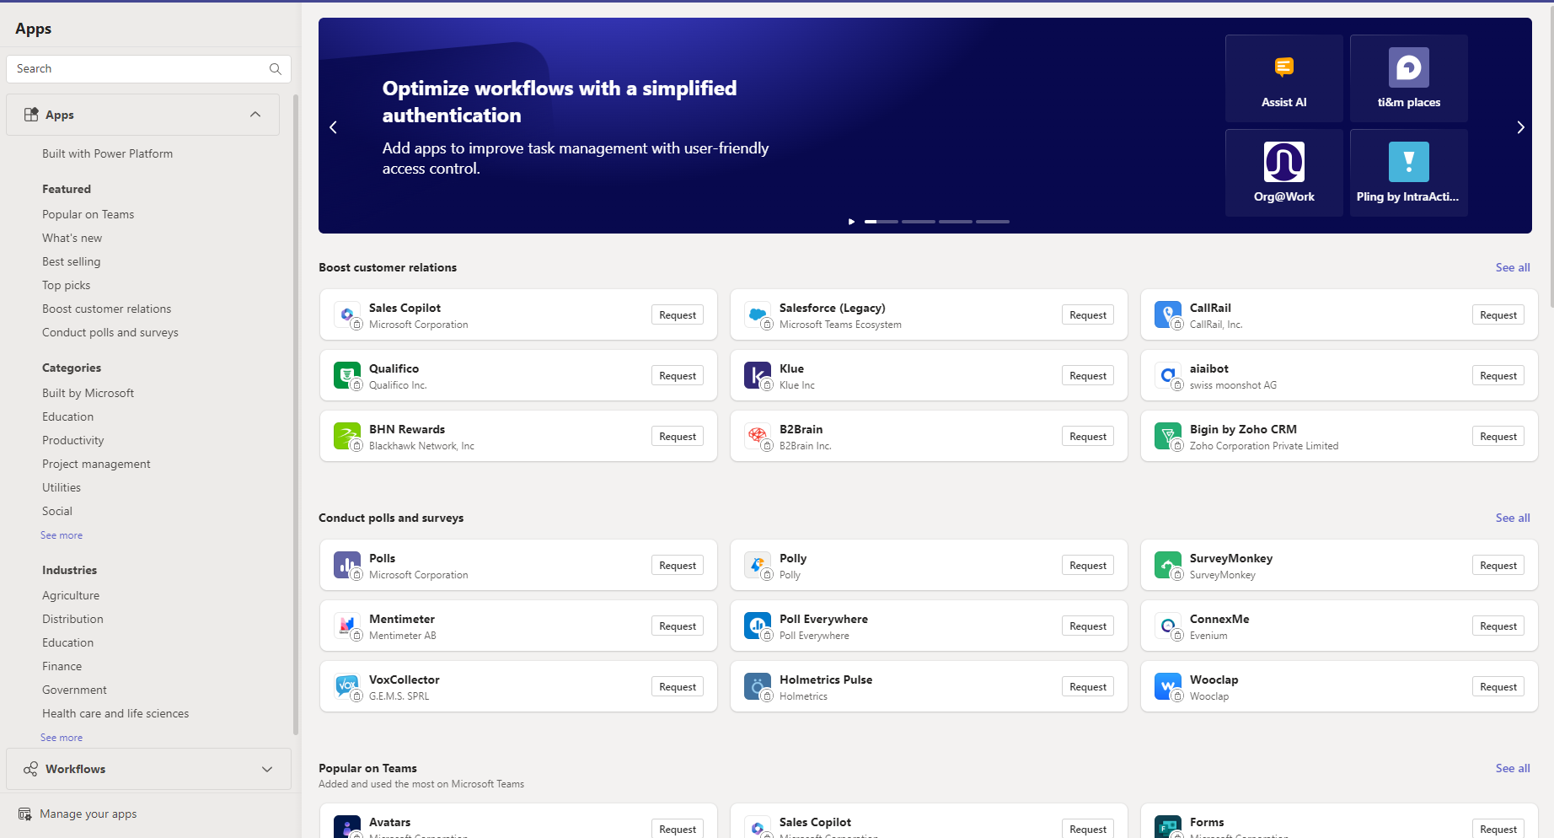Click the Qualifico app icon
Screen dimensions: 1554x838
pyautogui.click(x=347, y=375)
